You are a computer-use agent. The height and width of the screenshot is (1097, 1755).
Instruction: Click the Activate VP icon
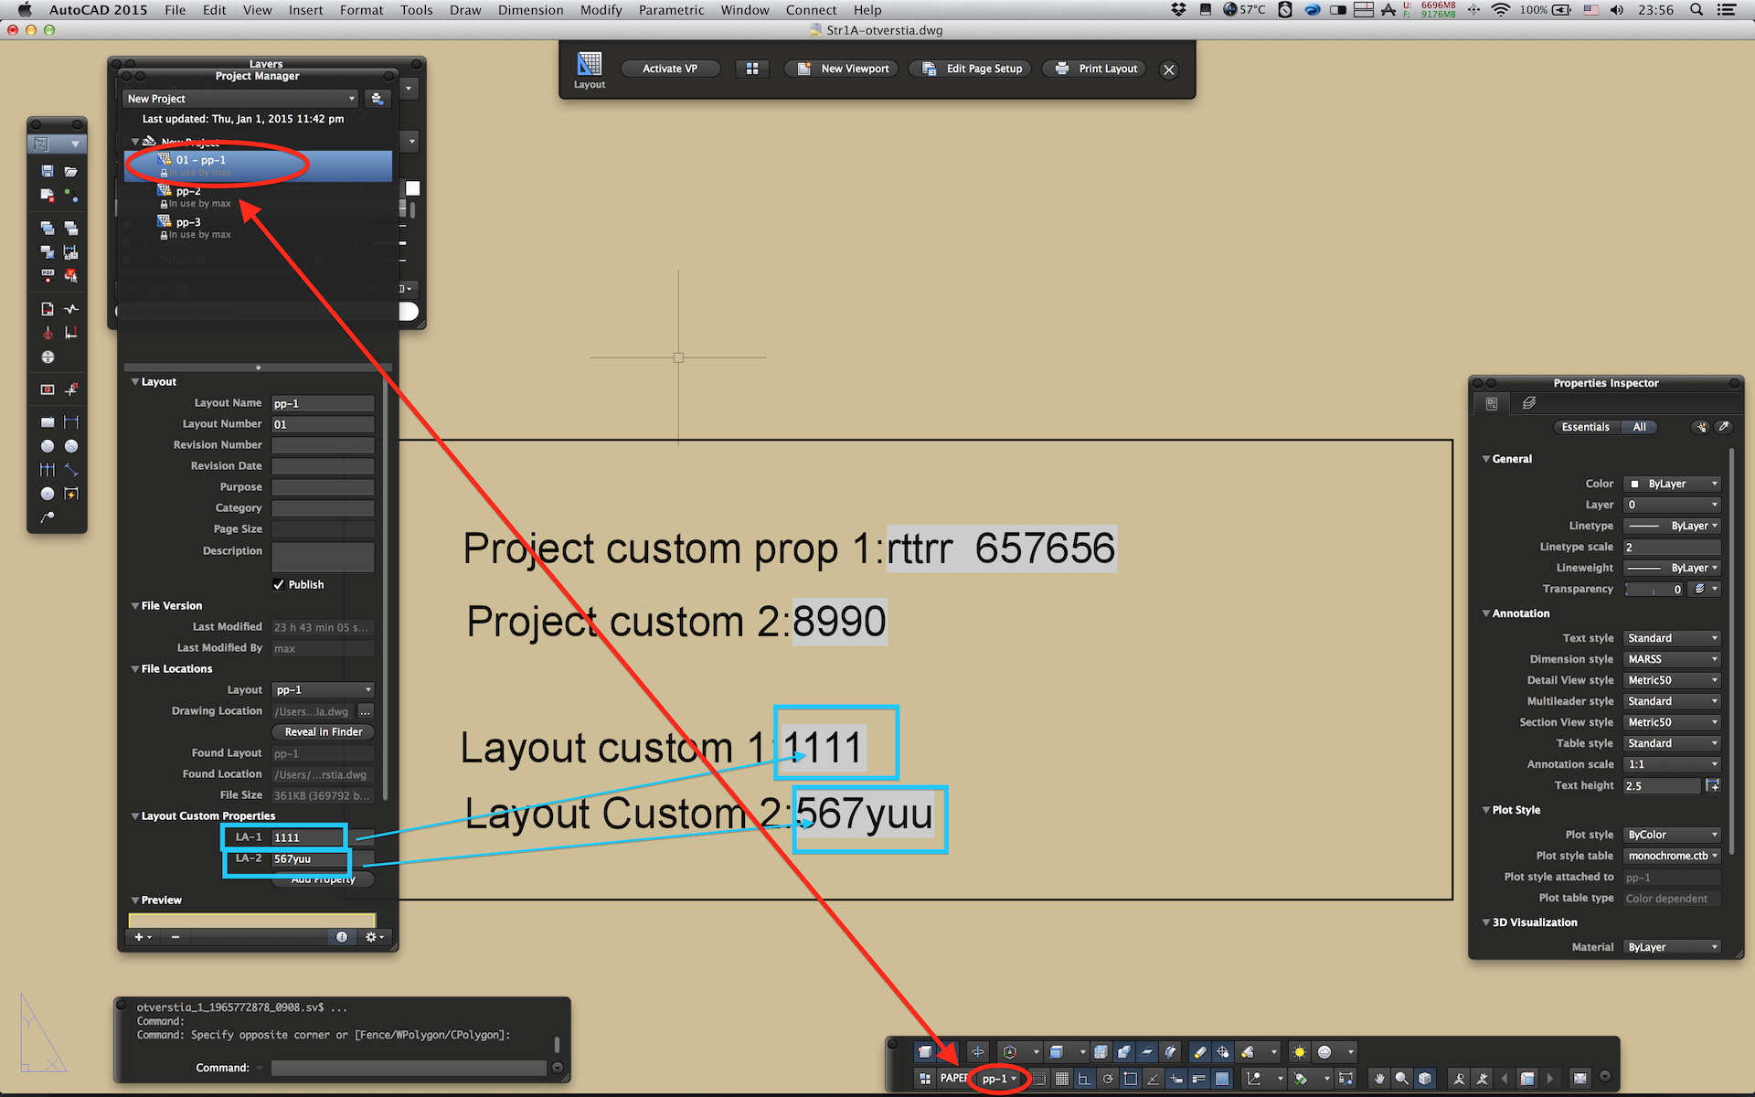[x=660, y=67]
